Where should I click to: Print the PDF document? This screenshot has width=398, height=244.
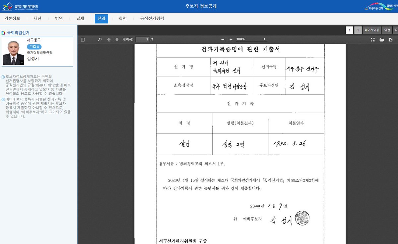coord(382,39)
